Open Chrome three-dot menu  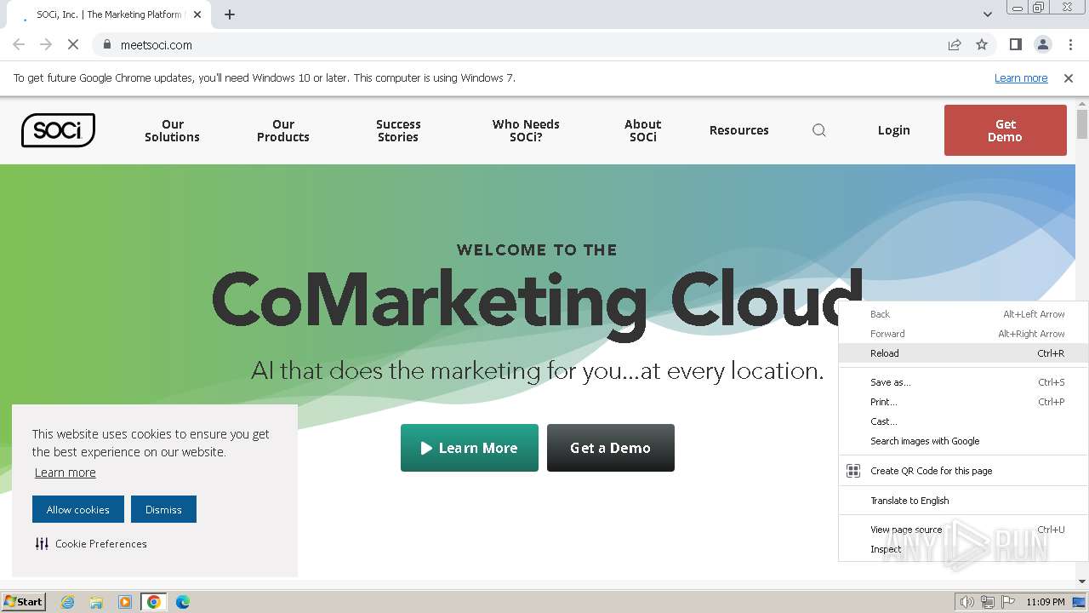coord(1070,45)
